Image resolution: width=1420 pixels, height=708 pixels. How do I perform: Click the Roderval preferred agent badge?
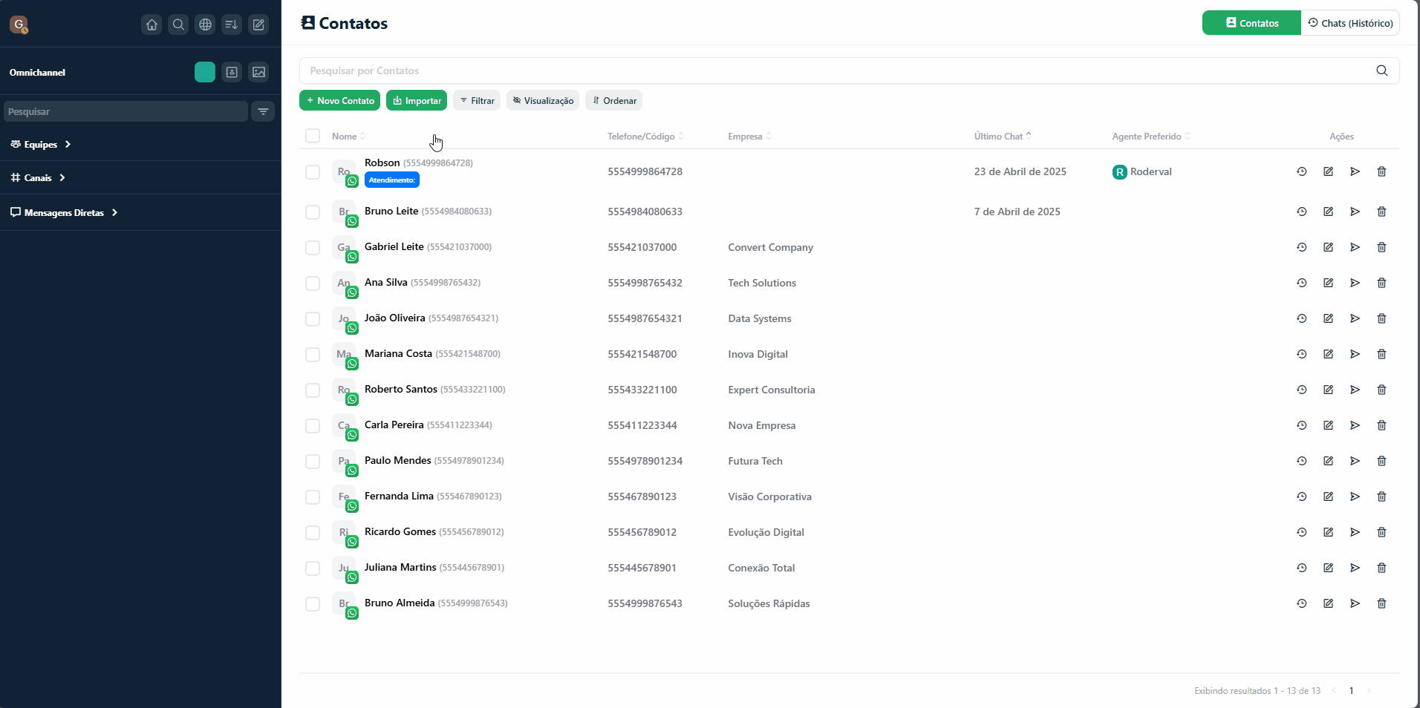(x=1142, y=172)
